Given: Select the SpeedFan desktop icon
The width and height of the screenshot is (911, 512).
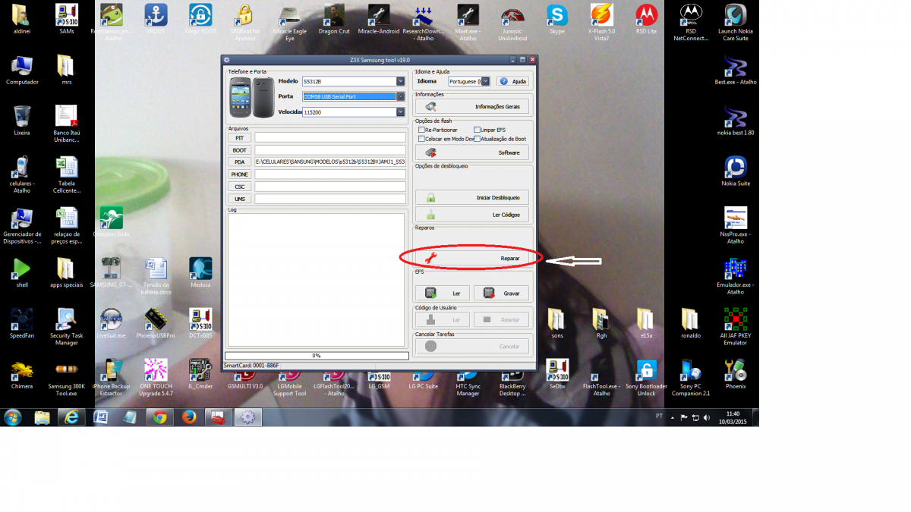Looking at the screenshot, I should pyautogui.click(x=22, y=324).
